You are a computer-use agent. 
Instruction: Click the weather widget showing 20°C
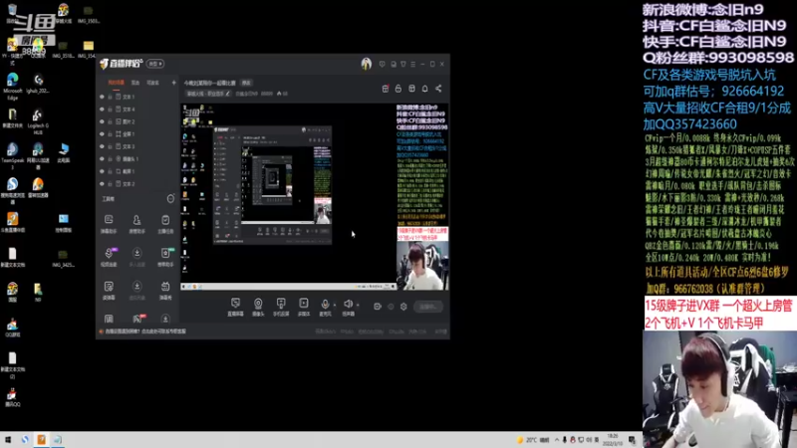(x=533, y=440)
